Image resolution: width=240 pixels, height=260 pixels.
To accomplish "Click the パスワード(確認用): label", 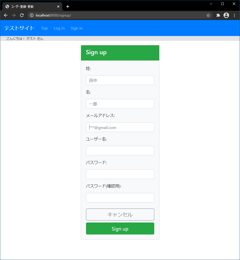I will click(103, 186).
